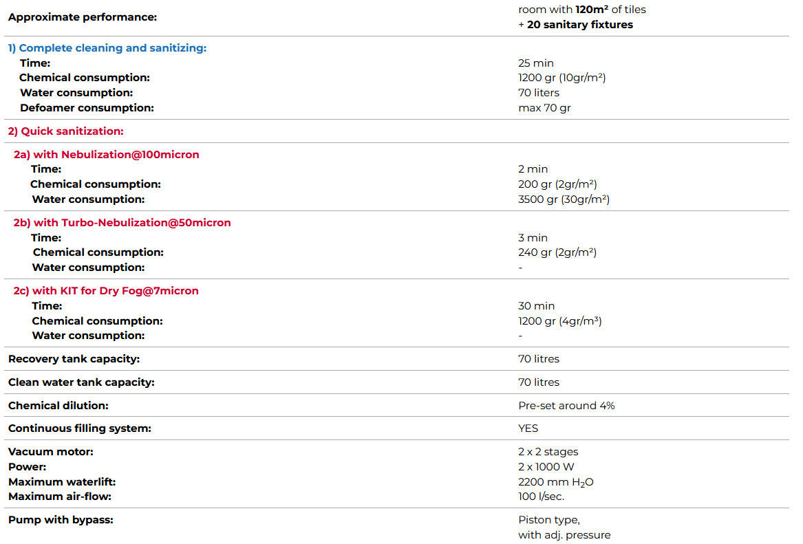Screen dimensions: 803x544
Task: Click the '3500 gr (30gr/m²)' value
Action: point(564,199)
